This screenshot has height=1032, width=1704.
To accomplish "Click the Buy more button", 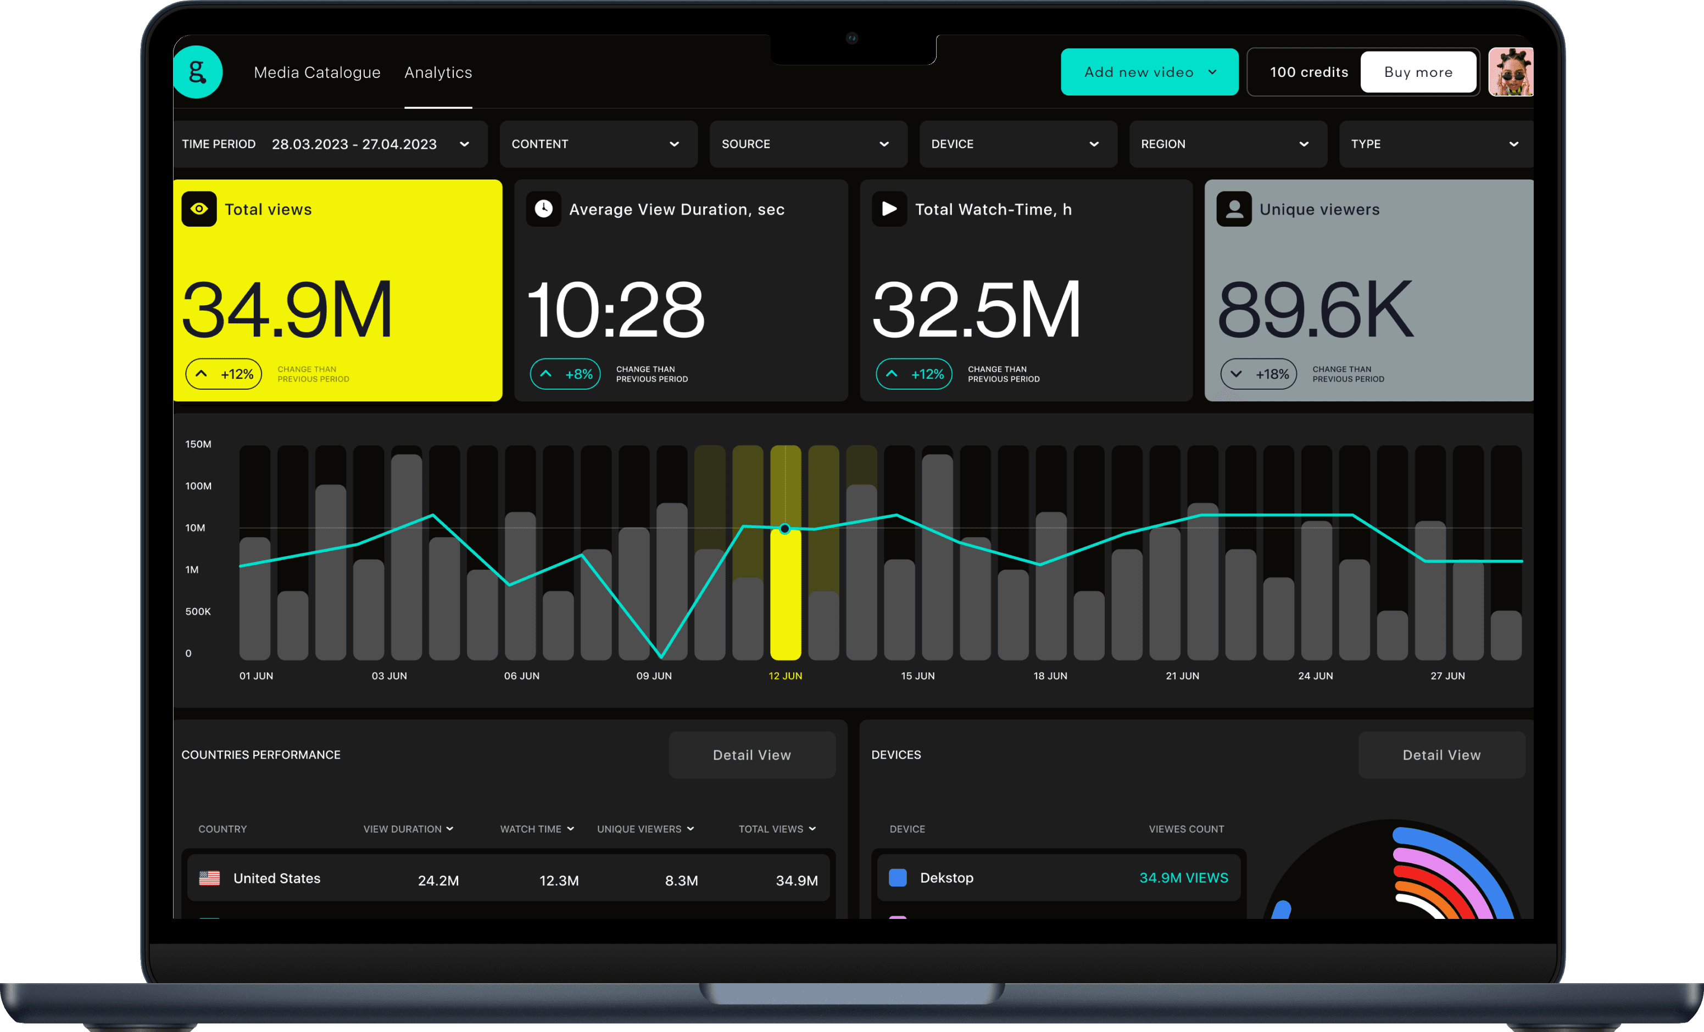I will [x=1418, y=72].
